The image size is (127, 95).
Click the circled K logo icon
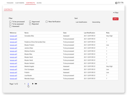click(116, 3)
